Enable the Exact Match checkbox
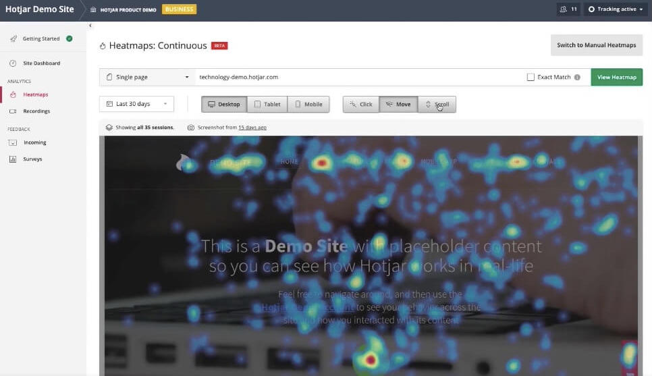This screenshot has width=652, height=376. [x=531, y=77]
